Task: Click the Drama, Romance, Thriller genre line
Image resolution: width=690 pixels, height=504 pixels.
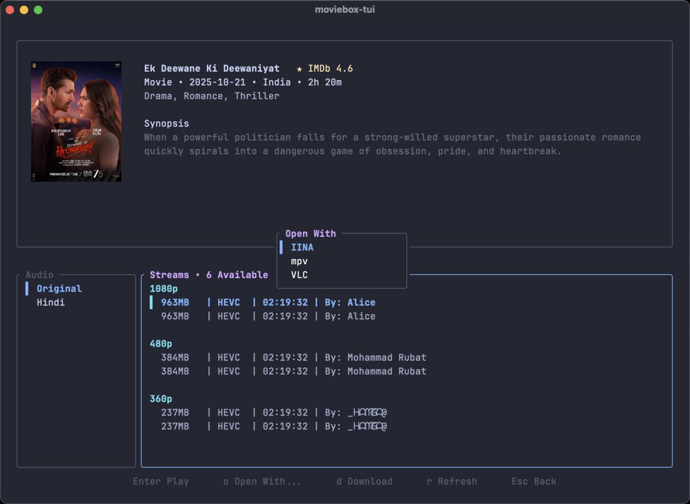Action: (x=212, y=96)
